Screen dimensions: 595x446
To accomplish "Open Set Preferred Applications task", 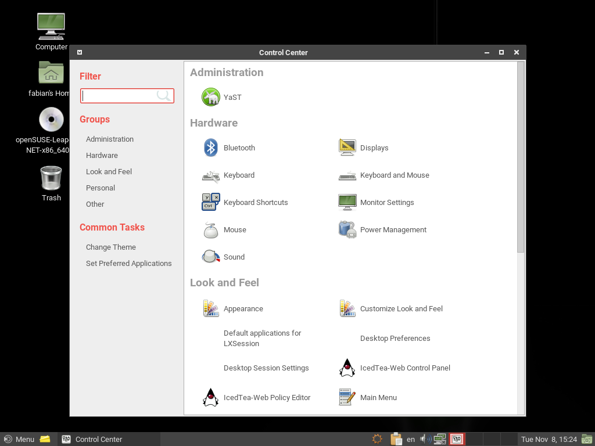I will tap(129, 264).
